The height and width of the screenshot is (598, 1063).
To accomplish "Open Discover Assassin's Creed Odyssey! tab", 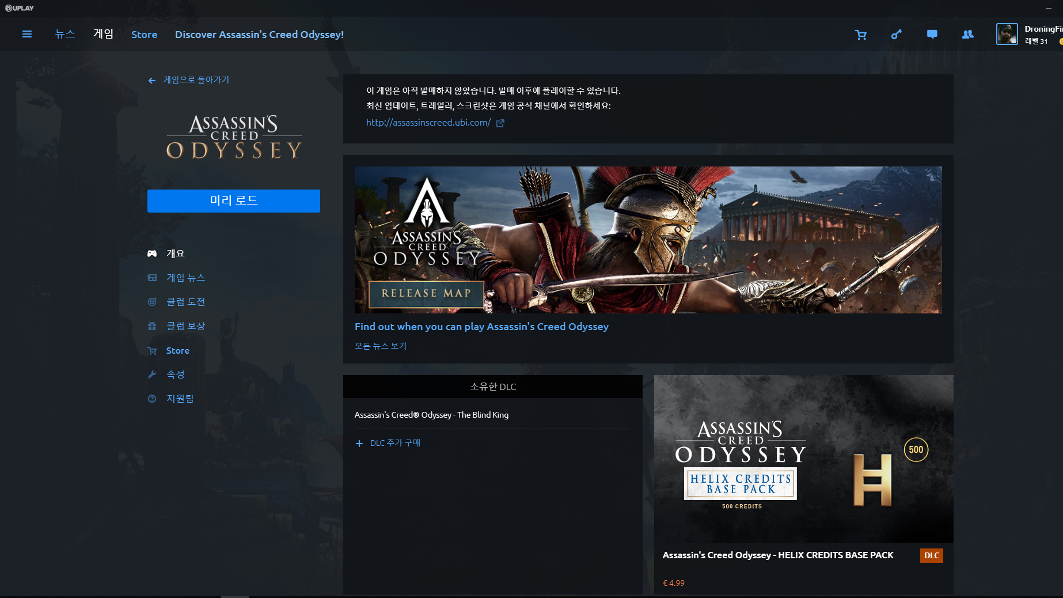I will (x=259, y=35).
